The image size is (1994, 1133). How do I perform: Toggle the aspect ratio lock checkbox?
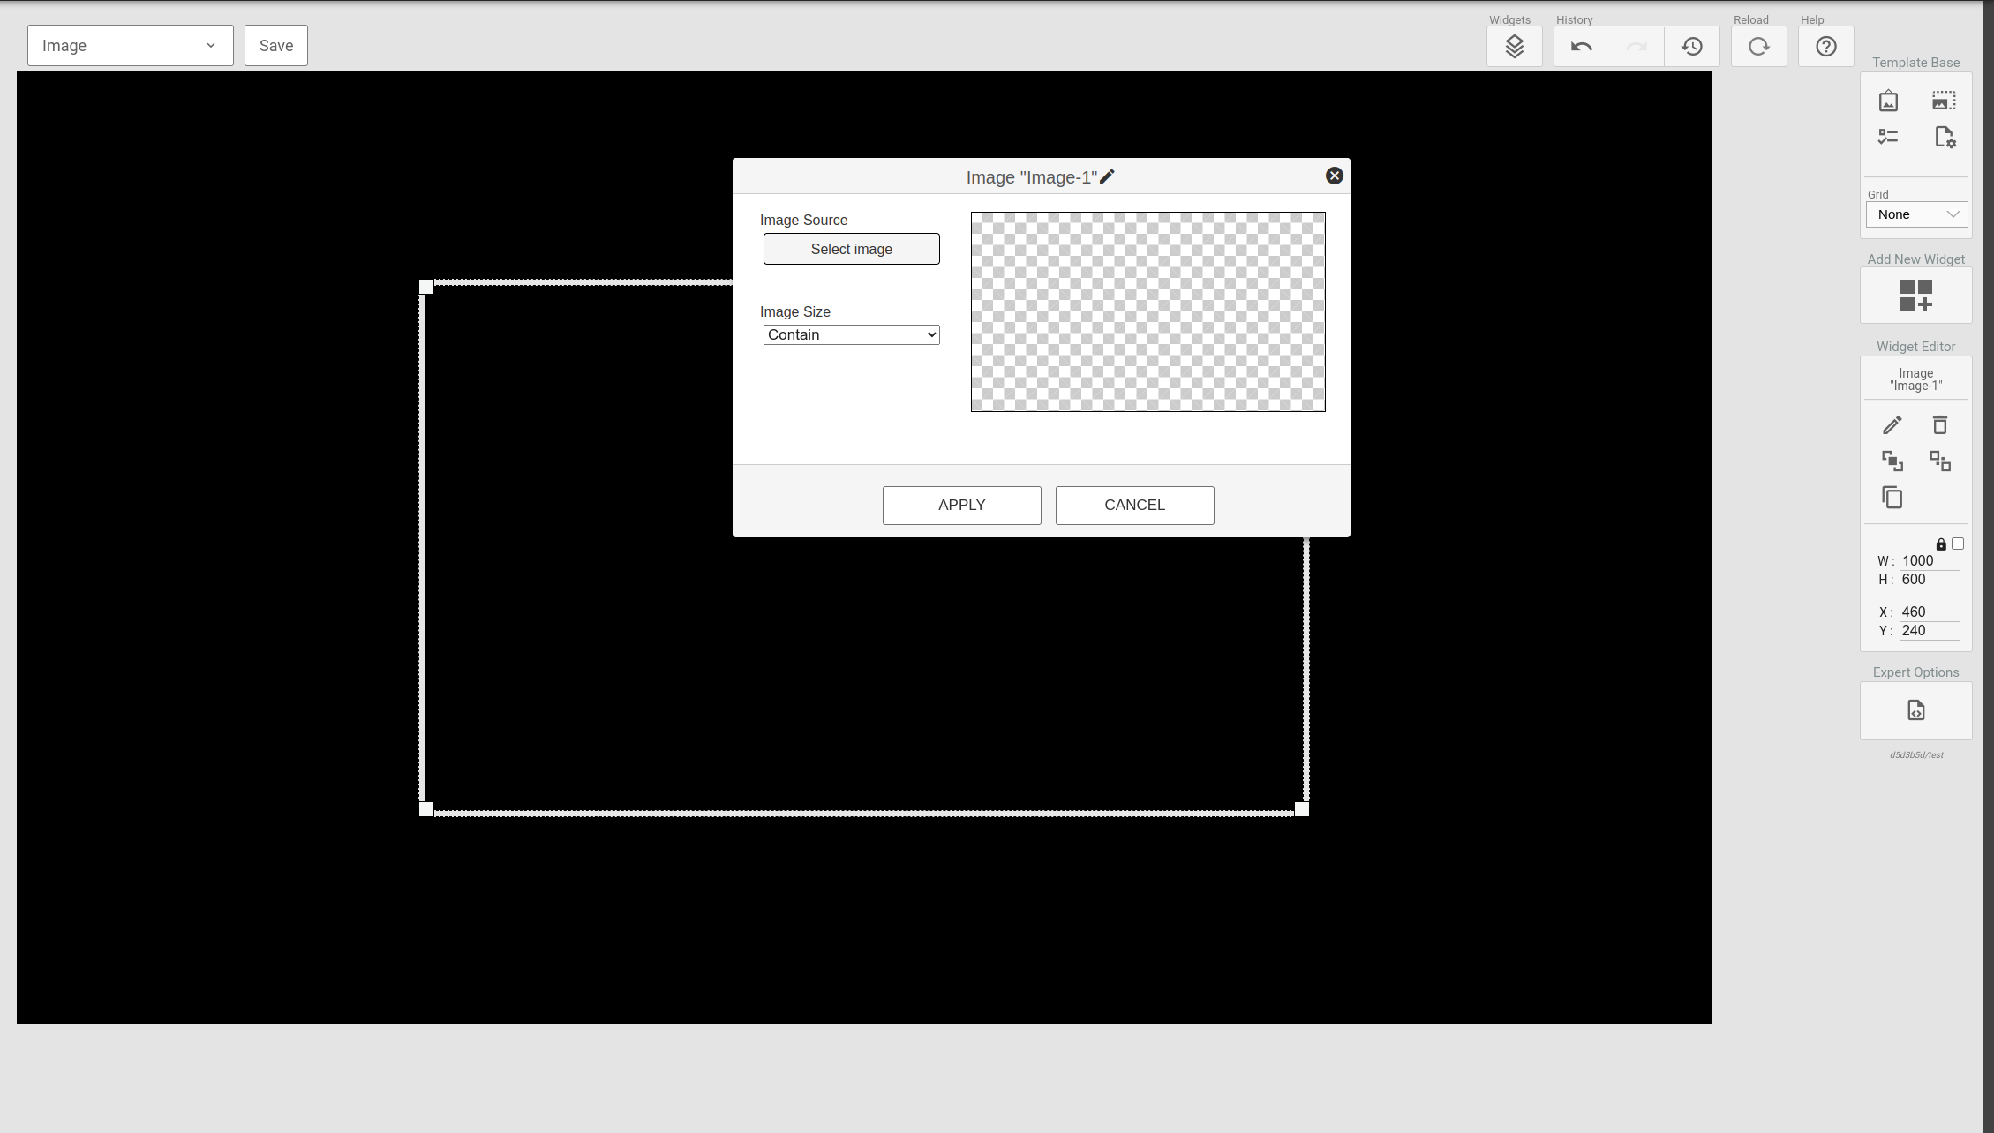pos(1958,544)
